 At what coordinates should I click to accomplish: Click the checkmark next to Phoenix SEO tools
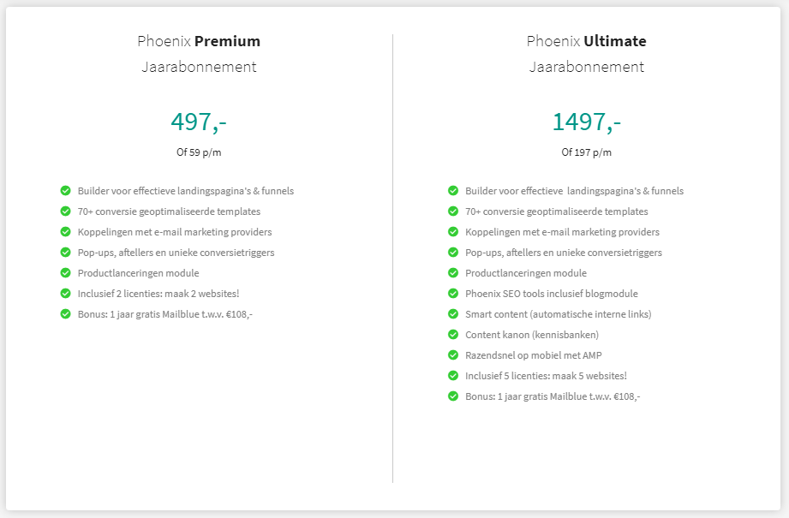click(453, 294)
